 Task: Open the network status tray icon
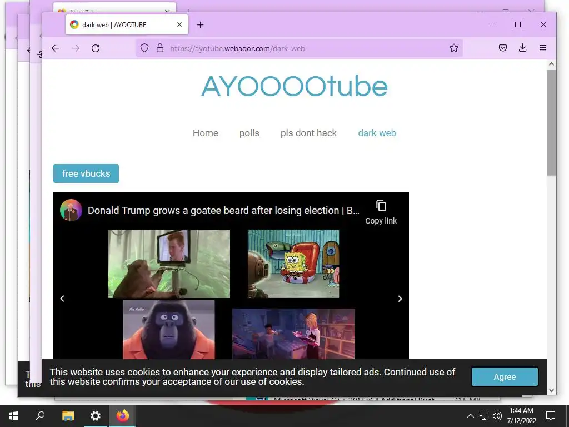pyautogui.click(x=484, y=416)
